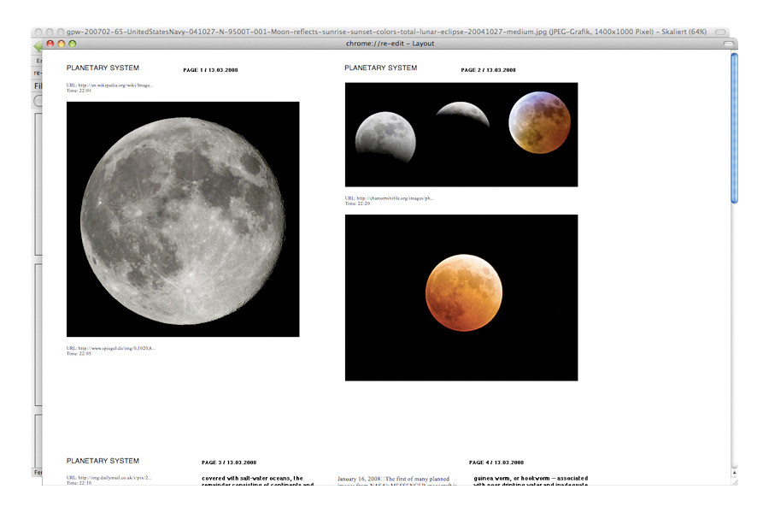Click the green back arrow in browser window
Viewport: 769px width, 513px height.
(x=38, y=48)
